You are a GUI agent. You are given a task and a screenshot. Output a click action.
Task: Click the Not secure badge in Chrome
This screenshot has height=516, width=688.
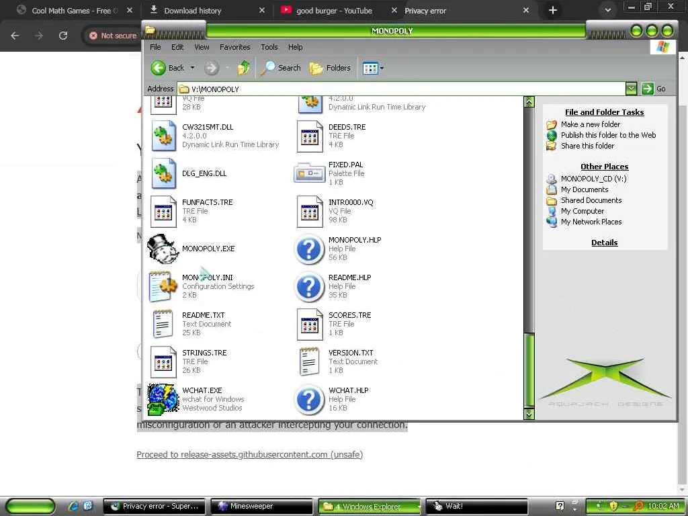(x=113, y=36)
